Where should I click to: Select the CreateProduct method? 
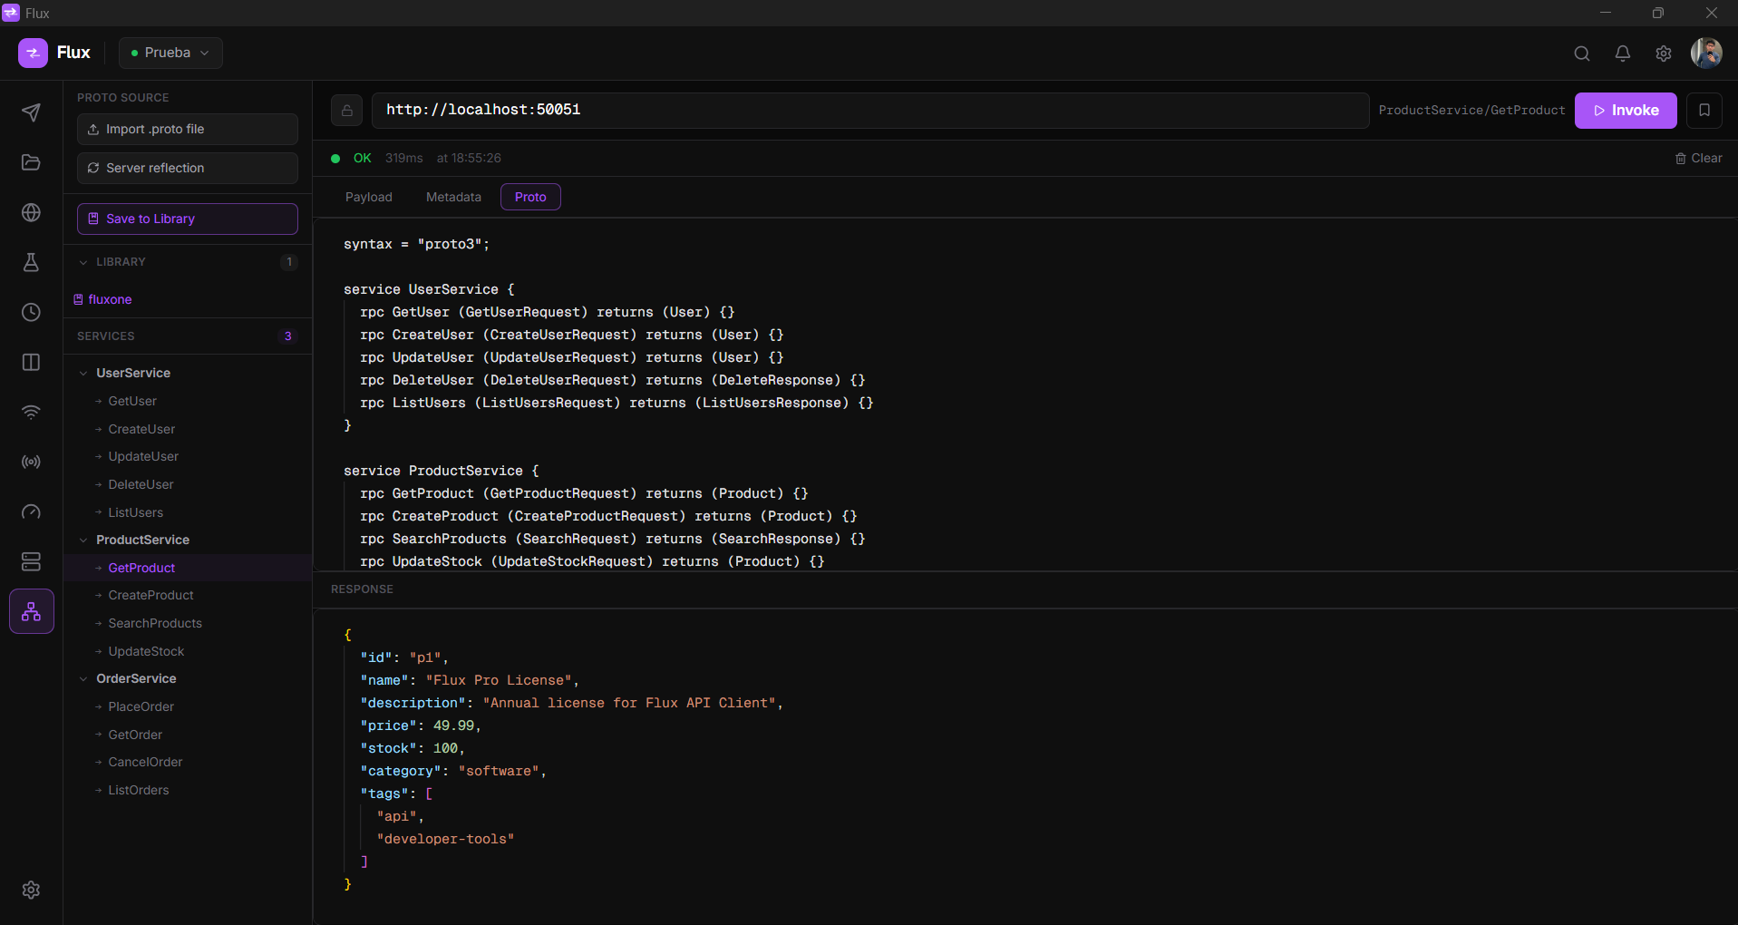pos(150,595)
